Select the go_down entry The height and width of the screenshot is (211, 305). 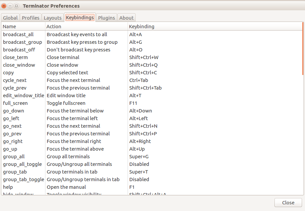[13, 111]
